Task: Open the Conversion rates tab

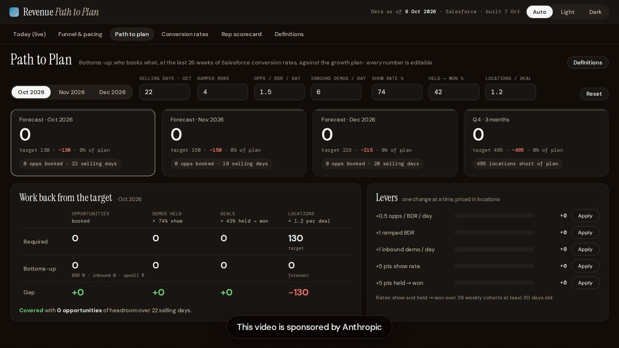Action: 185,34
